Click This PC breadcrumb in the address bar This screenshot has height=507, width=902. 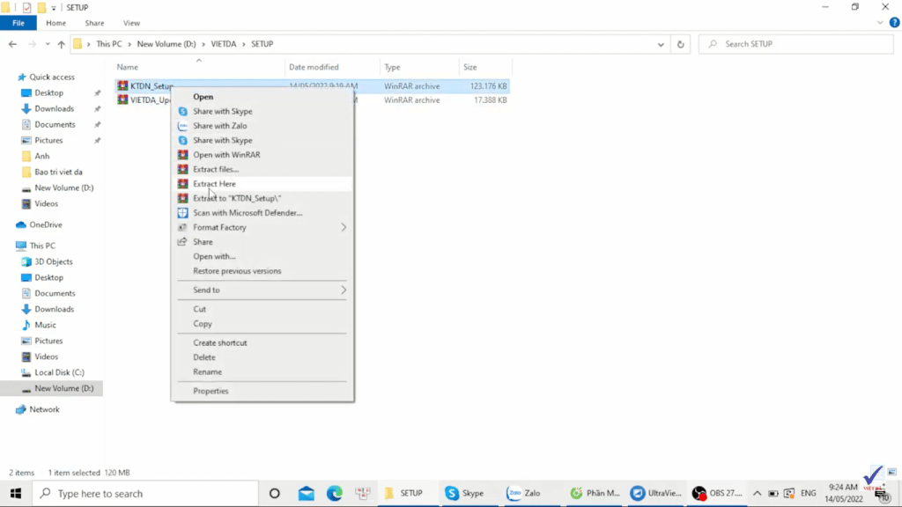[108, 44]
